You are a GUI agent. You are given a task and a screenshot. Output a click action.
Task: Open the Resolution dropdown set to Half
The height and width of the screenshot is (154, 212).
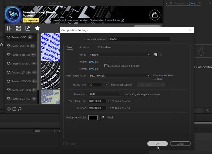pyautogui.click(x=105, y=94)
